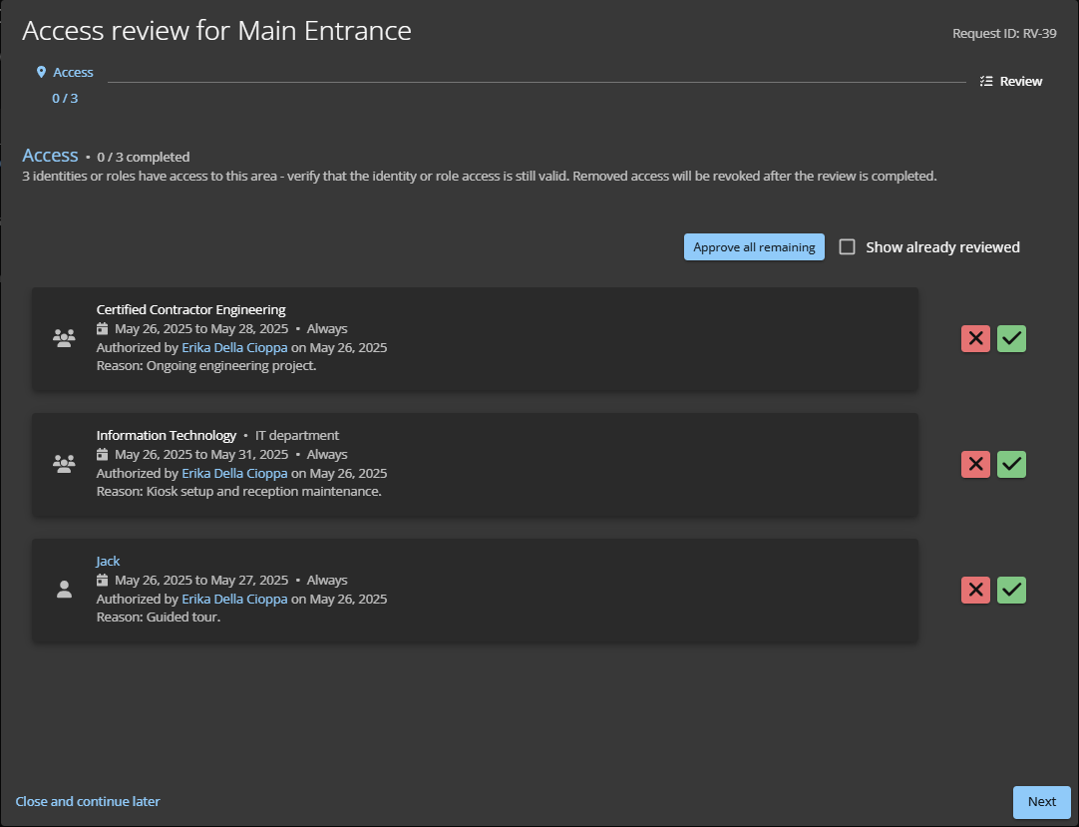Image resolution: width=1079 pixels, height=827 pixels.
Task: Open Jack's identity profile link
Action: coord(108,562)
